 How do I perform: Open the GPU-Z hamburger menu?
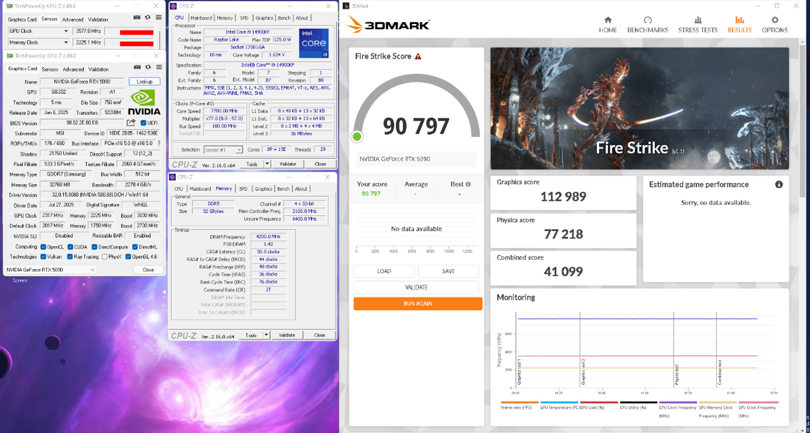[x=159, y=67]
